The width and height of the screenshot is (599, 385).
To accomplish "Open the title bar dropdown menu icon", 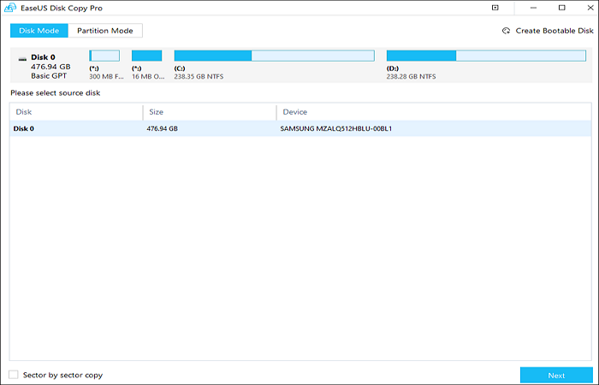I will pos(495,8).
